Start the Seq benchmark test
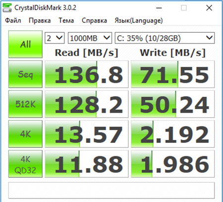The height and width of the screenshot is (202, 223). click(25, 74)
